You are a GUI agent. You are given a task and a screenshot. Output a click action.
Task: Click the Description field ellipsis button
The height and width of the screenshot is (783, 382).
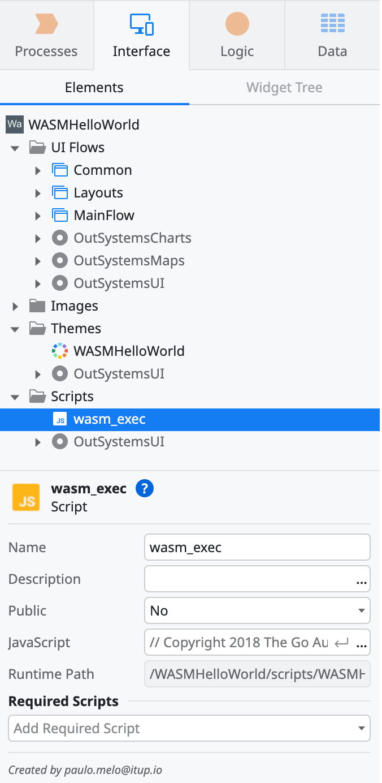361,582
